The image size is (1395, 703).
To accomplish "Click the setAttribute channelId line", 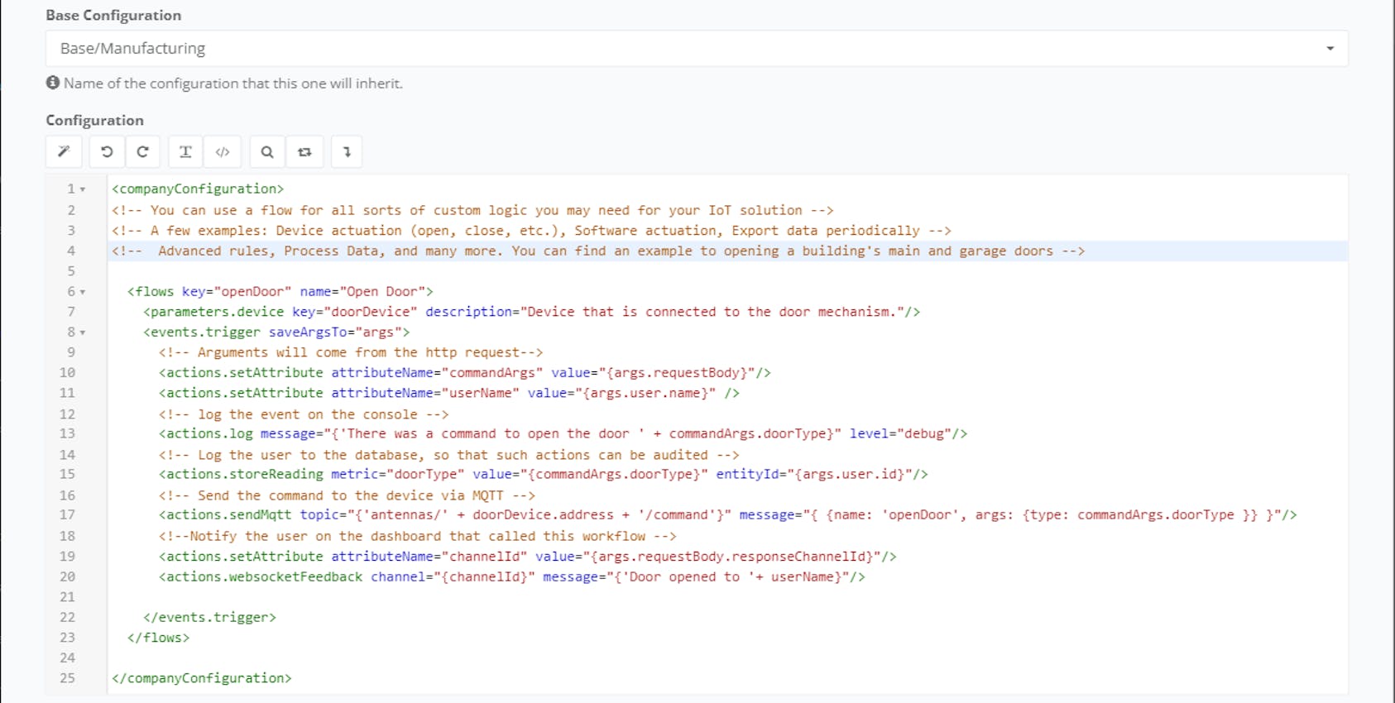I will pos(528,557).
